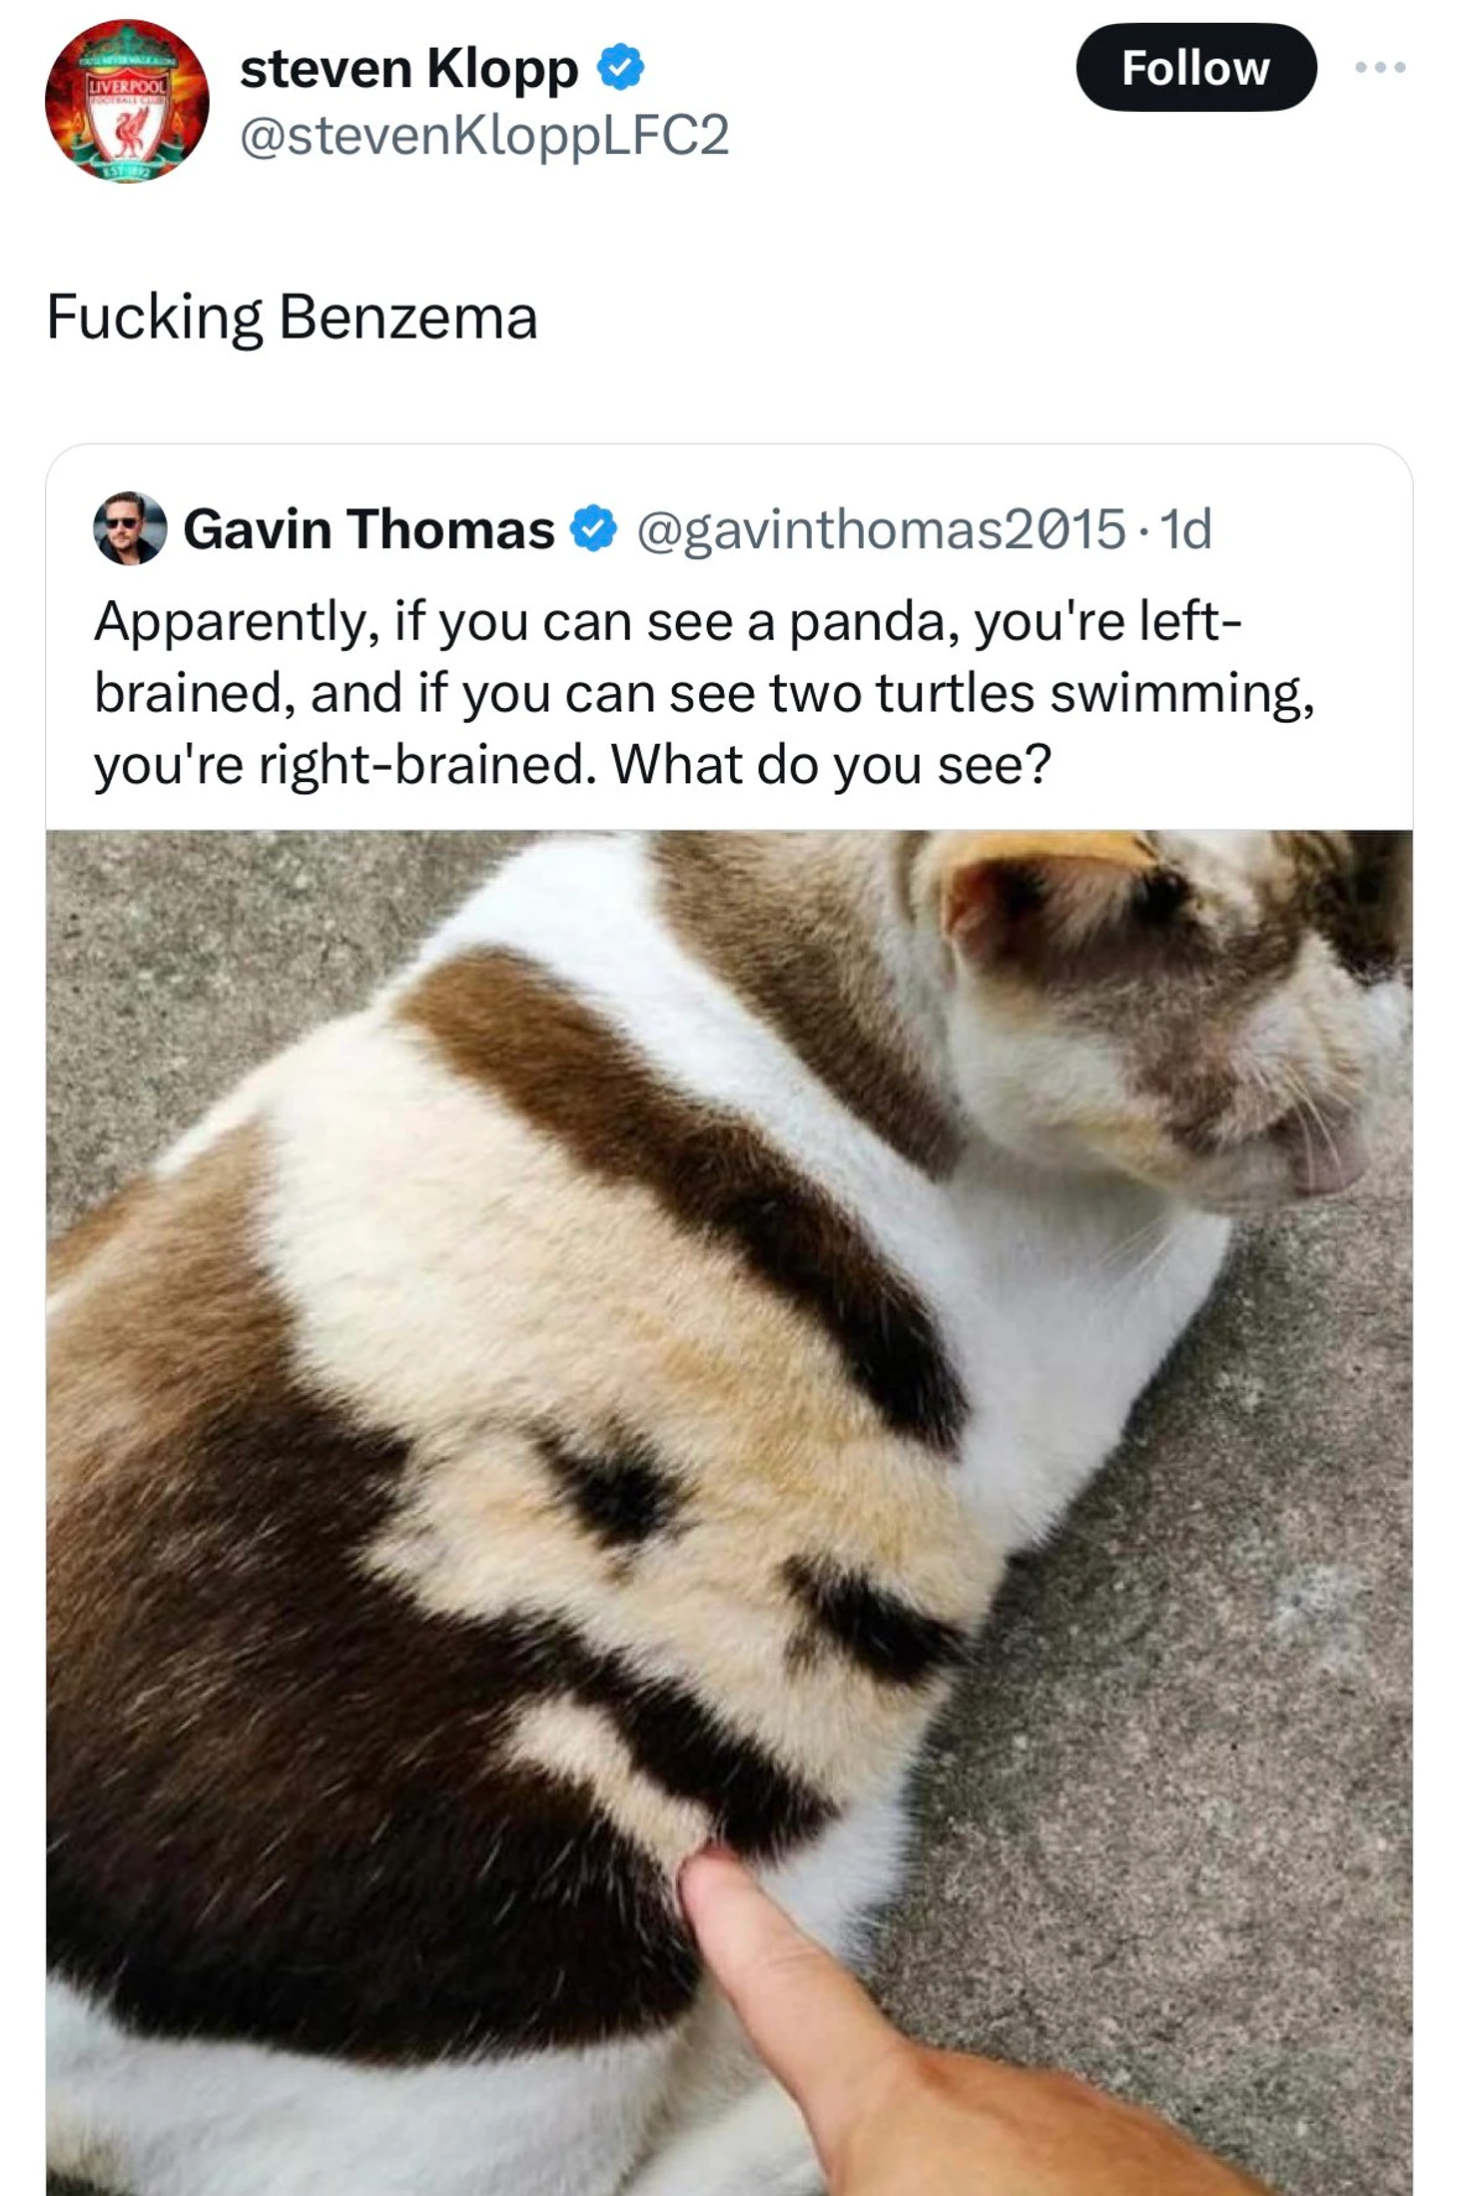This screenshot has width=1458, height=2196.
Task: Click steven Klopp's blue verified badge
Action: coord(620,67)
